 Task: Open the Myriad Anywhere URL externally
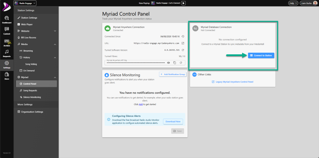tap(183, 43)
